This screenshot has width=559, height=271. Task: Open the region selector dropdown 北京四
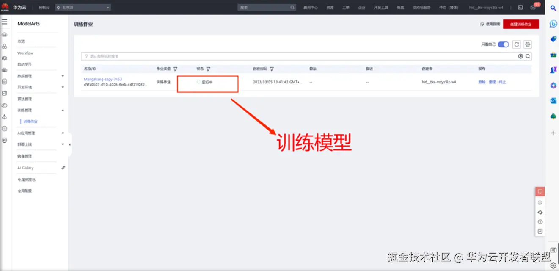coord(83,7)
